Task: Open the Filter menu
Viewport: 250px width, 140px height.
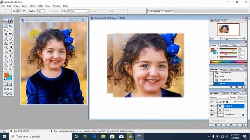Action: 40,6
